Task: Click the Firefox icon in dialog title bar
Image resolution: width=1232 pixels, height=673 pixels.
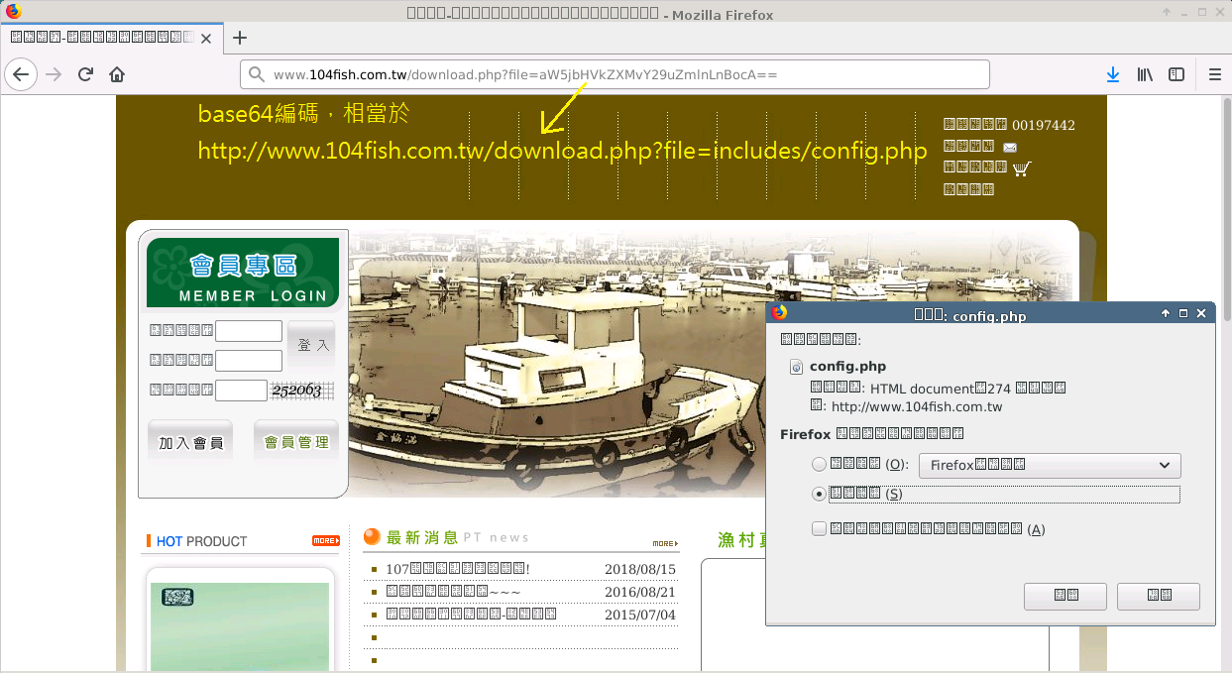Action: click(779, 312)
